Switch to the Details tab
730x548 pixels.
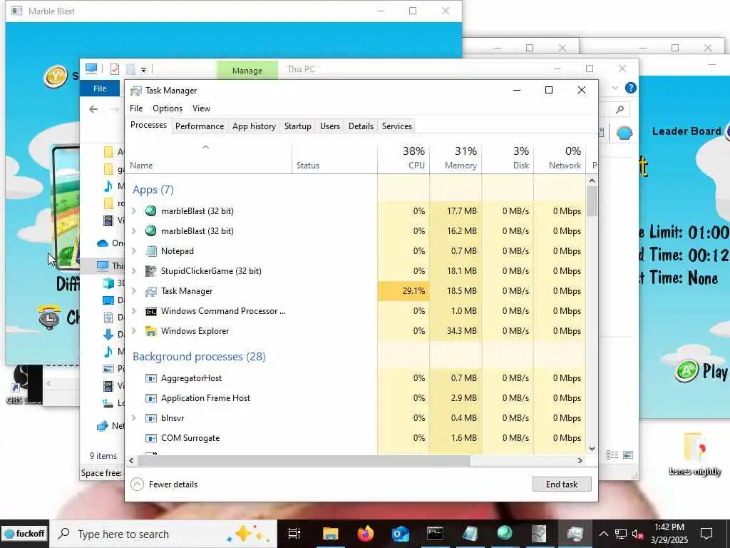pos(361,126)
